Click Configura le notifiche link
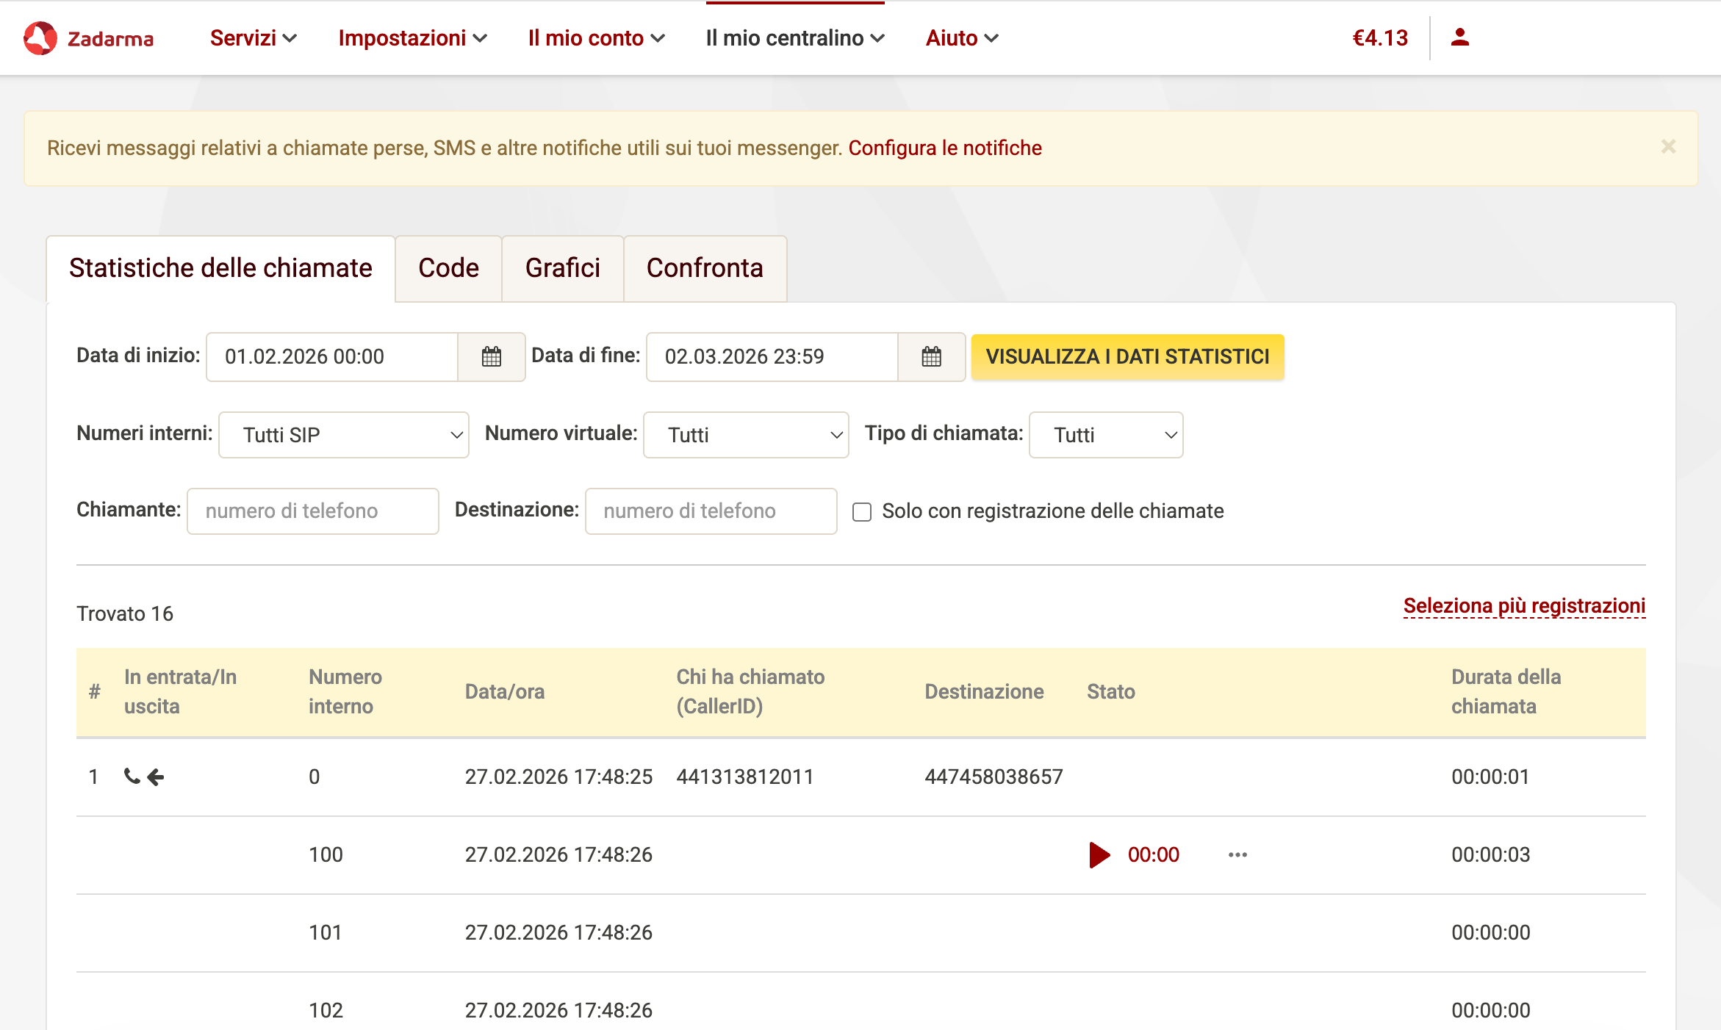Screen dimensions: 1721x1030 [x=945, y=148]
